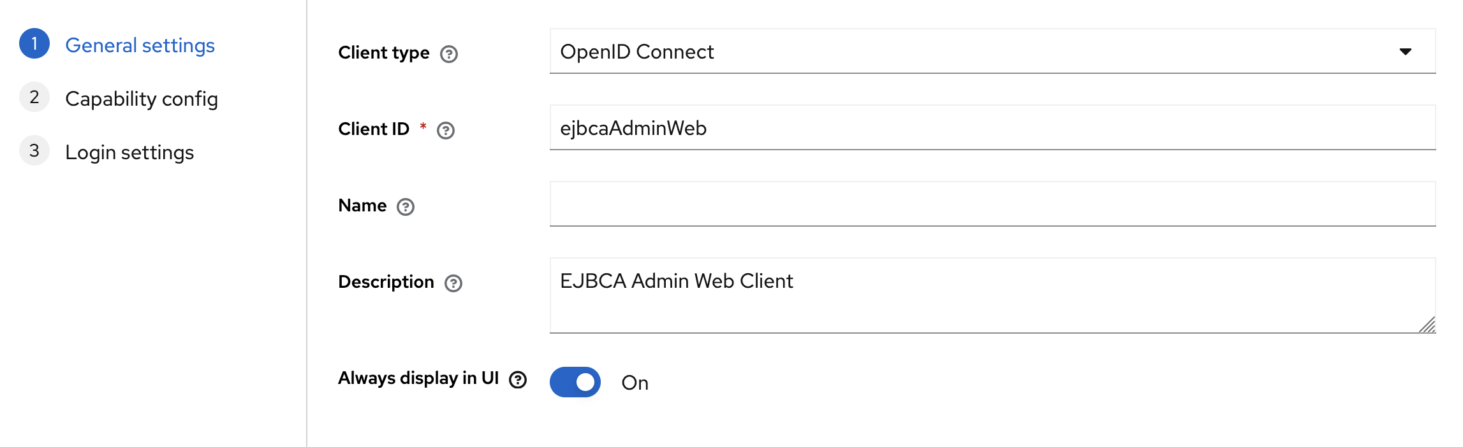
Task: Click into the empty Name field
Action: click(992, 204)
